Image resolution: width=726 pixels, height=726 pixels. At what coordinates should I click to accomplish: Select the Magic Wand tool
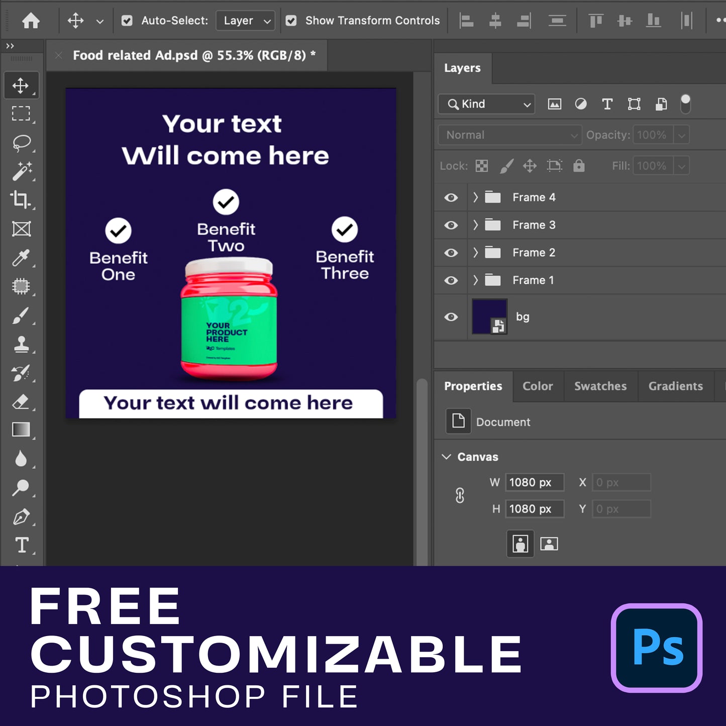(x=21, y=171)
